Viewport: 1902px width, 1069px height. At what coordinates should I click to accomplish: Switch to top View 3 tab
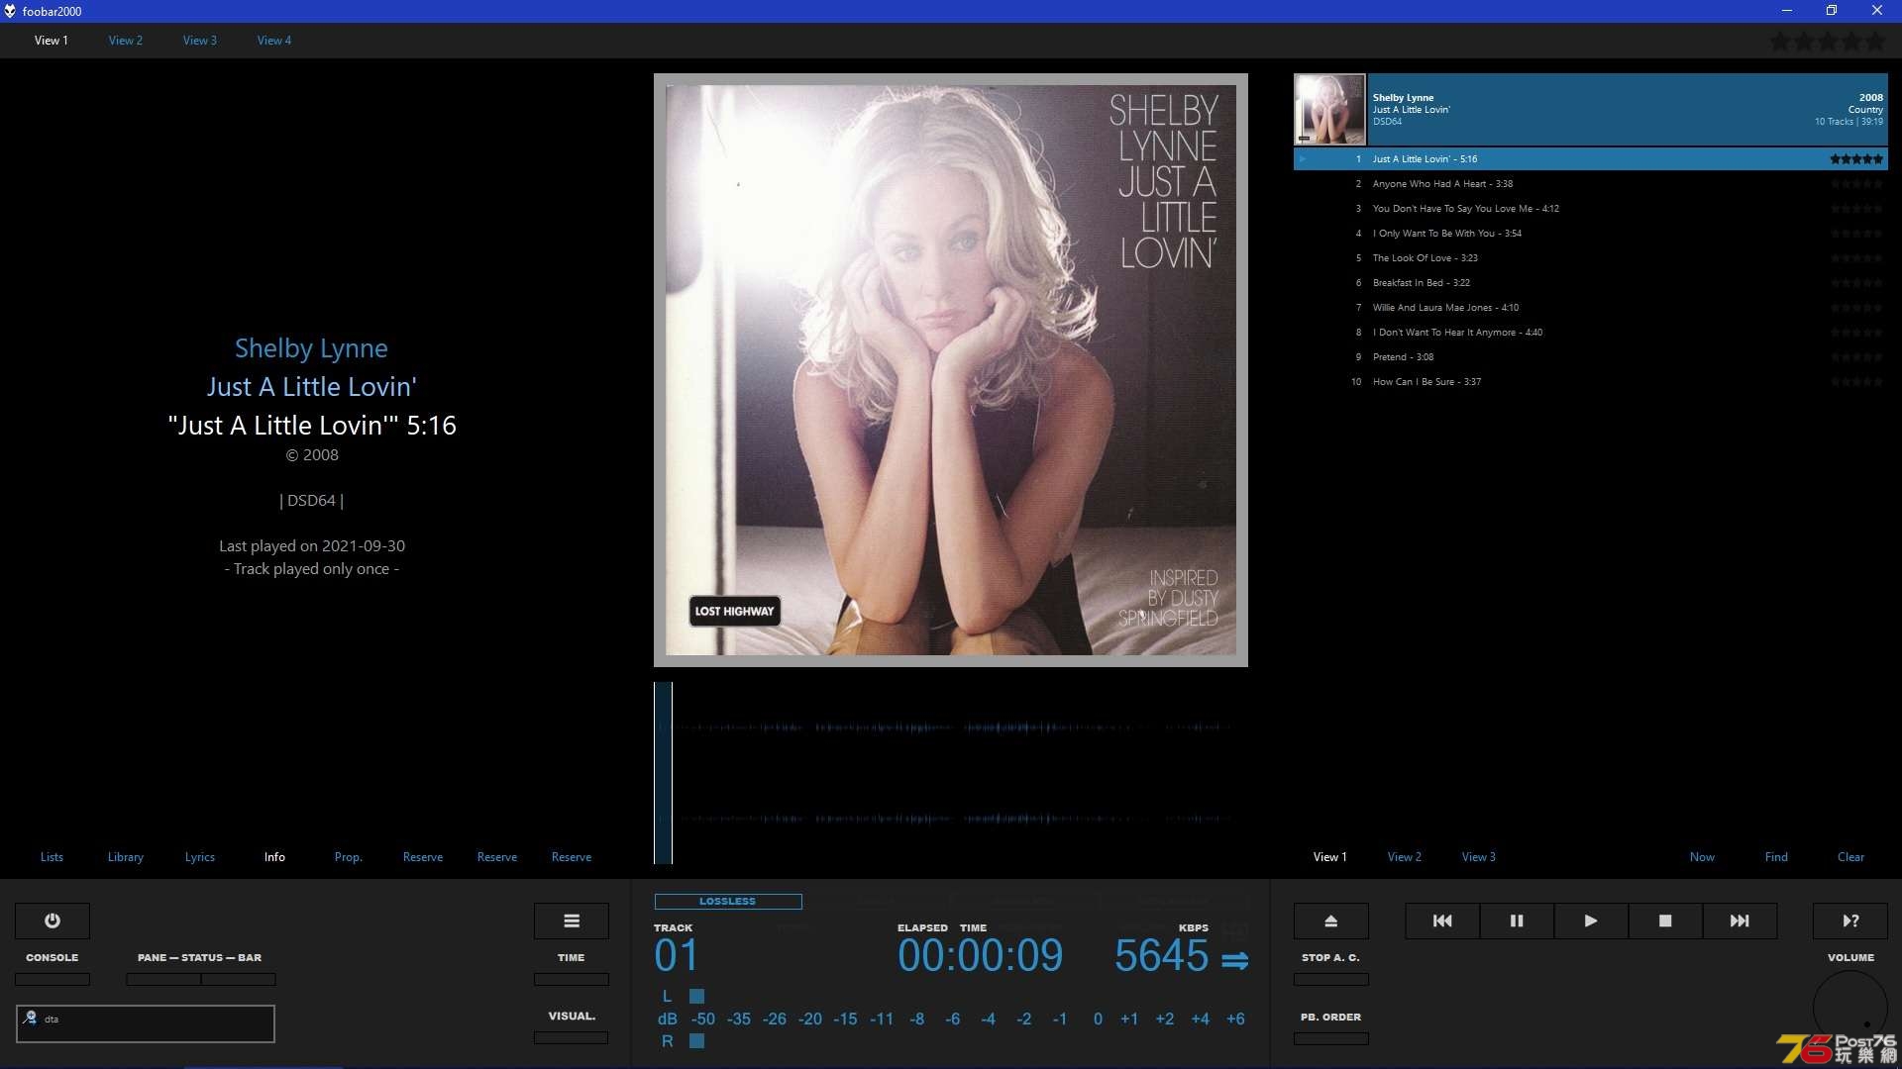(x=200, y=41)
